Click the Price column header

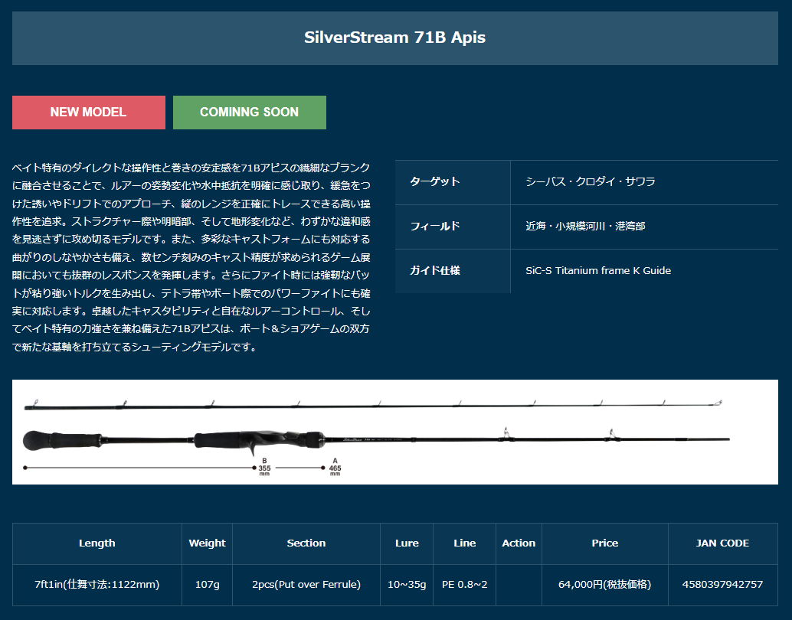[x=604, y=543]
